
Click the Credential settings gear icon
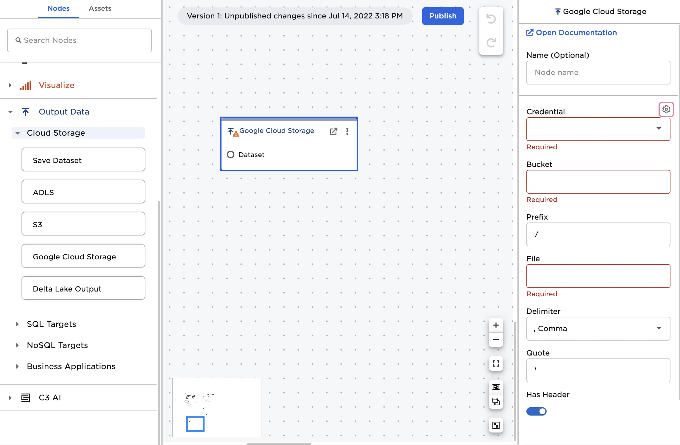click(x=666, y=109)
